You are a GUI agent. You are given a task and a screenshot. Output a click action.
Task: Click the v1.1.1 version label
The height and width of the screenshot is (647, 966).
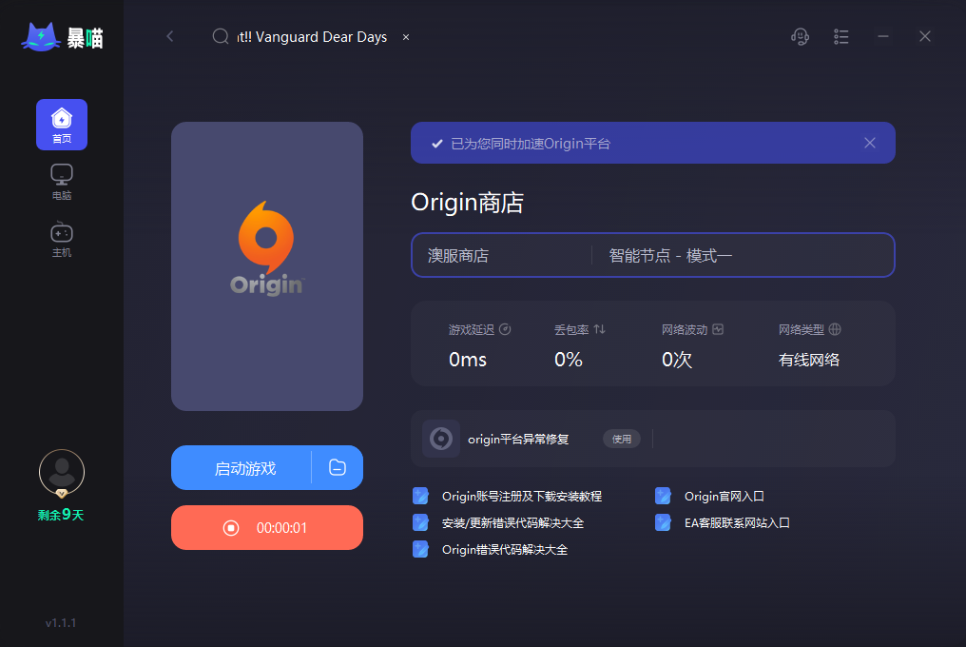pyautogui.click(x=61, y=623)
